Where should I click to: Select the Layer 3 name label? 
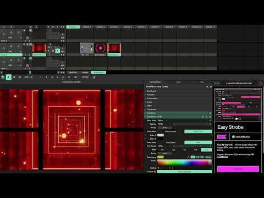coord(4,41)
